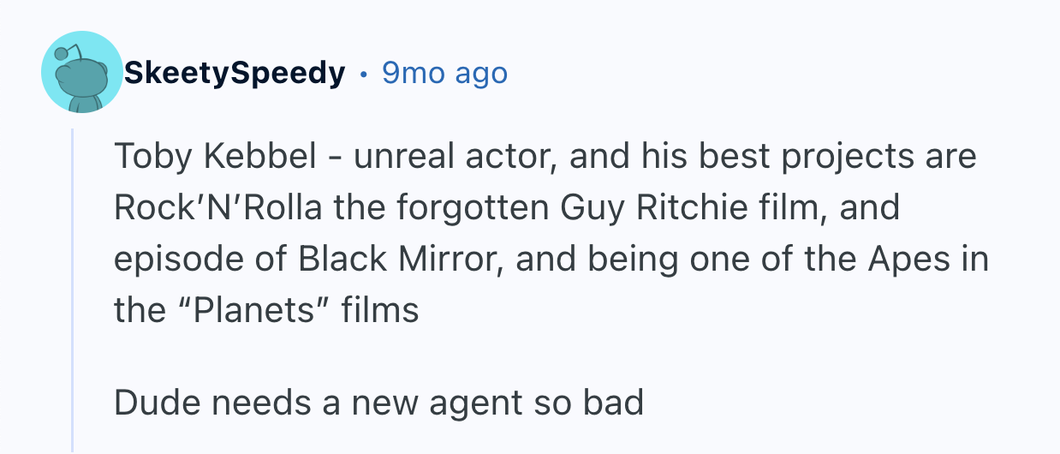
Task: Click the "9mo ago" timestamp
Action: 444,74
